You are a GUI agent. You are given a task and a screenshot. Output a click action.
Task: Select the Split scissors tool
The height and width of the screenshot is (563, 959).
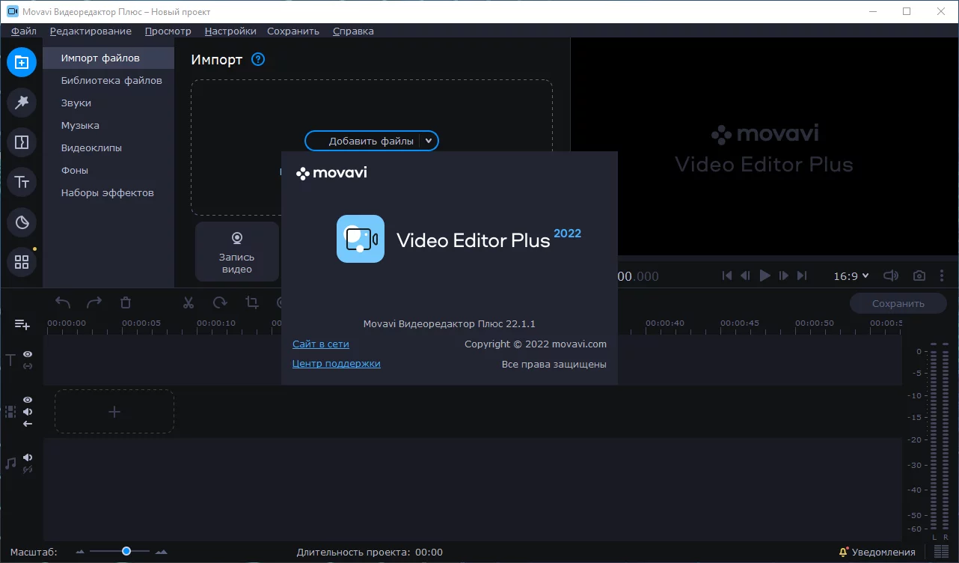pyautogui.click(x=189, y=302)
